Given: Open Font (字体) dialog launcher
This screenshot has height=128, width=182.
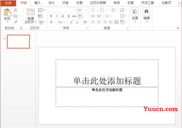Looking at the screenshot, I should pyautogui.click(x=87, y=28).
